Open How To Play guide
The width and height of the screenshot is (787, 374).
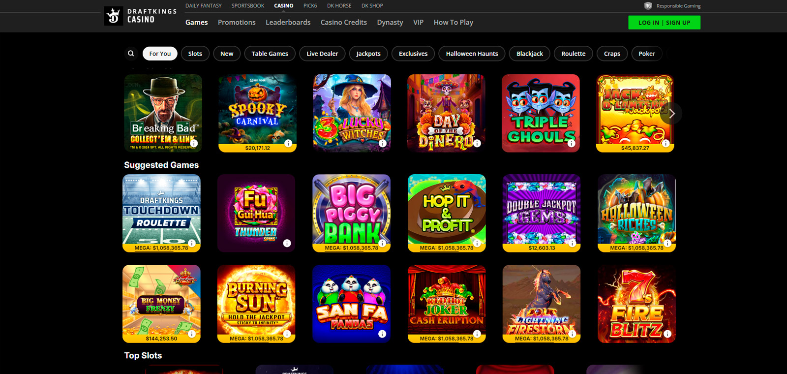pyautogui.click(x=454, y=22)
